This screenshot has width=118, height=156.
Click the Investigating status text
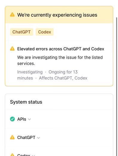click(30, 72)
